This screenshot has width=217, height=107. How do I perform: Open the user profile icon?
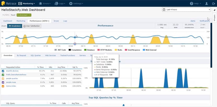point(207,4)
